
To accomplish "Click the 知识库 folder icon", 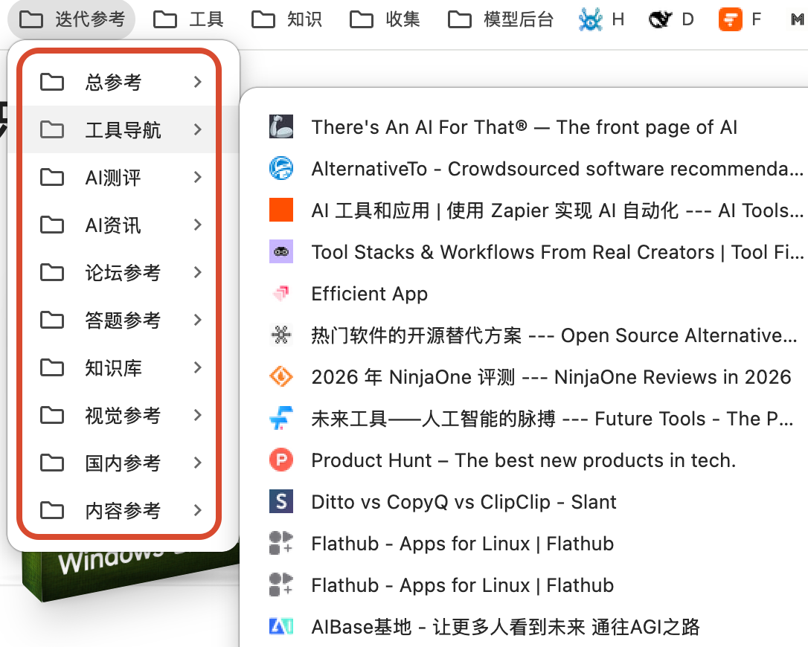I will pyautogui.click(x=52, y=367).
